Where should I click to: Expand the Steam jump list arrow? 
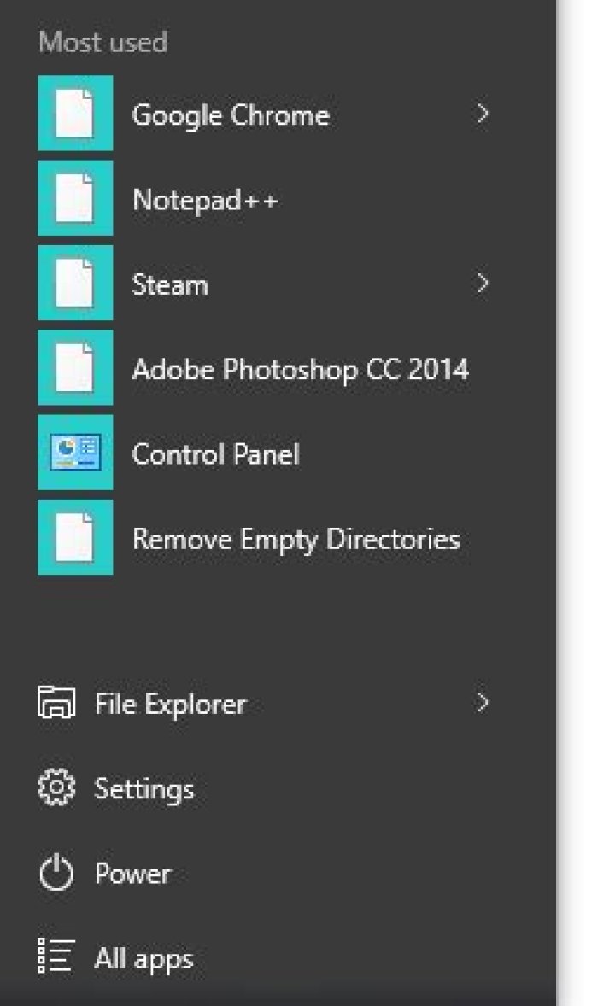pos(483,283)
